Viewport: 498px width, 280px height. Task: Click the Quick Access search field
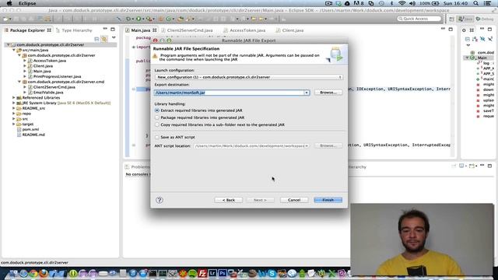coord(419,19)
